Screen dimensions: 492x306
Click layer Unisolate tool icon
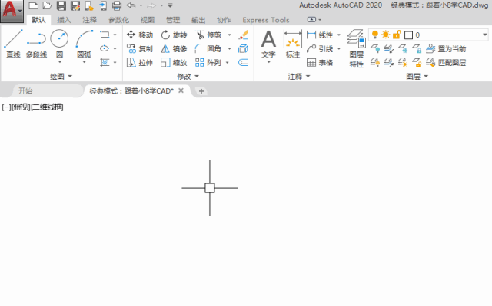coord(389,63)
